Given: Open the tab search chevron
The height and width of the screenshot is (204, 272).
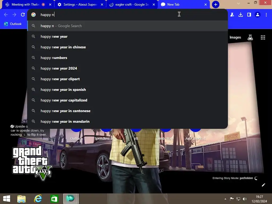Looking at the screenshot, I should click(x=239, y=3).
